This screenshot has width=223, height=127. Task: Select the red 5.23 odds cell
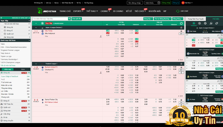(x=108, y=33)
